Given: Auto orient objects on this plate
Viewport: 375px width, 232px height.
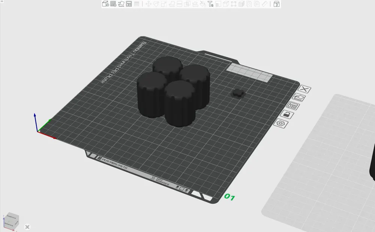Looking at the screenshot, I should coord(299,98).
